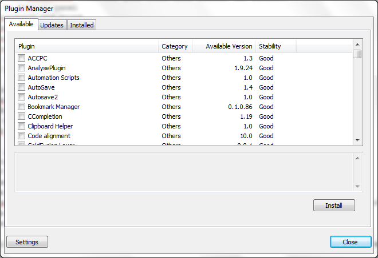The image size is (378, 258).
Task: Click description pane scroll up arrow
Action: [x=357, y=158]
